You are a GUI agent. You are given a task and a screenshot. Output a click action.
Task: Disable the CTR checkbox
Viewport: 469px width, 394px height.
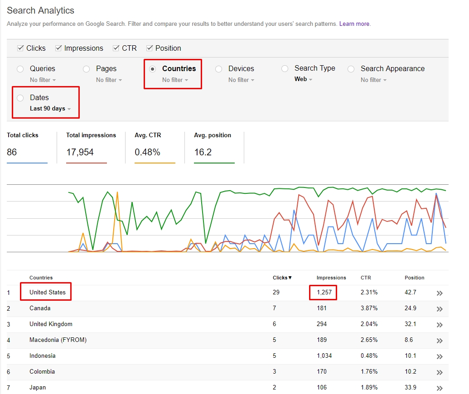[116, 48]
